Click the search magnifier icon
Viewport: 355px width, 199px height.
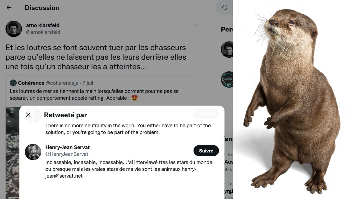coord(225,8)
